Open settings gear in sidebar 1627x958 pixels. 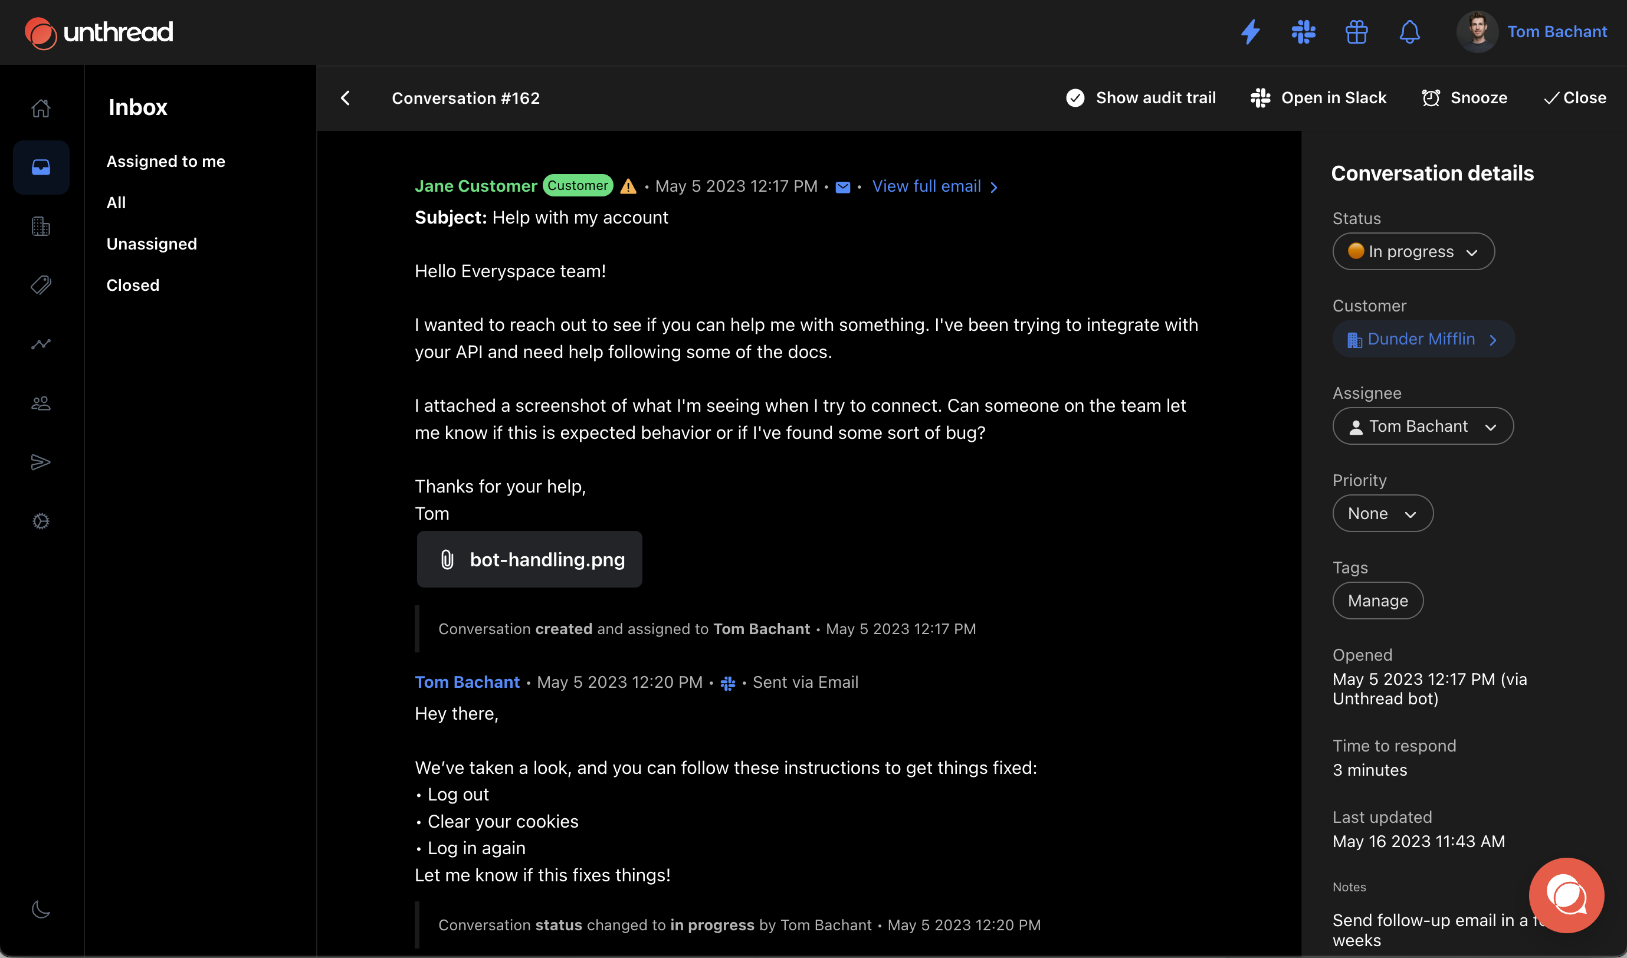pyautogui.click(x=41, y=521)
